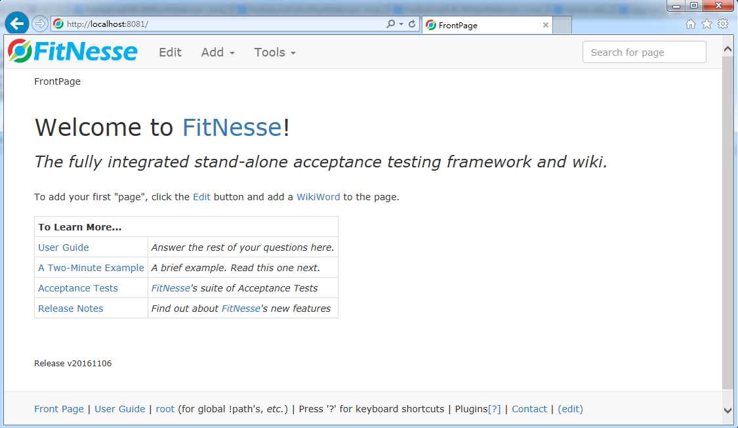Image resolution: width=738 pixels, height=428 pixels.
Task: Click the browser Back arrow button
Action: (x=16, y=24)
